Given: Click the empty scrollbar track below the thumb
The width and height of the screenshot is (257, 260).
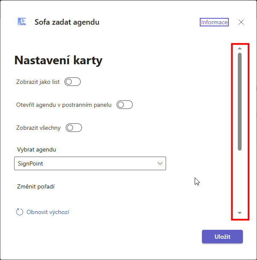Looking at the screenshot, I should [239, 181].
